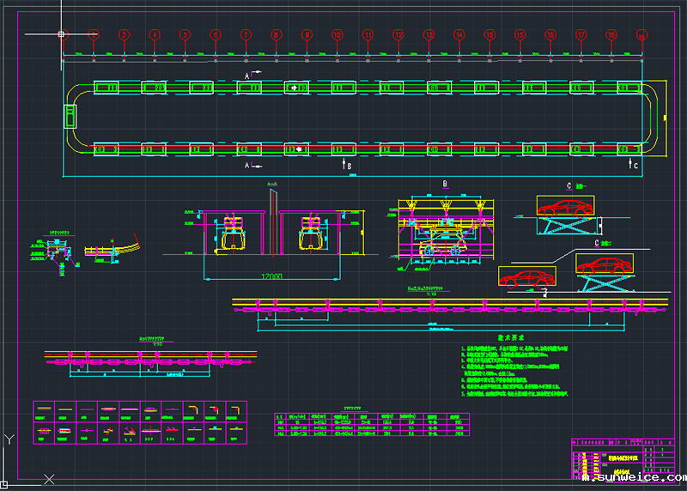This screenshot has height=491, width=687.
Task: Select the section arrow labeled C
Action: click(x=631, y=163)
